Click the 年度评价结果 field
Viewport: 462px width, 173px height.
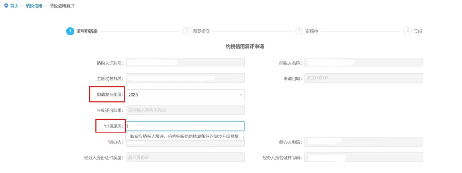click(x=185, y=110)
